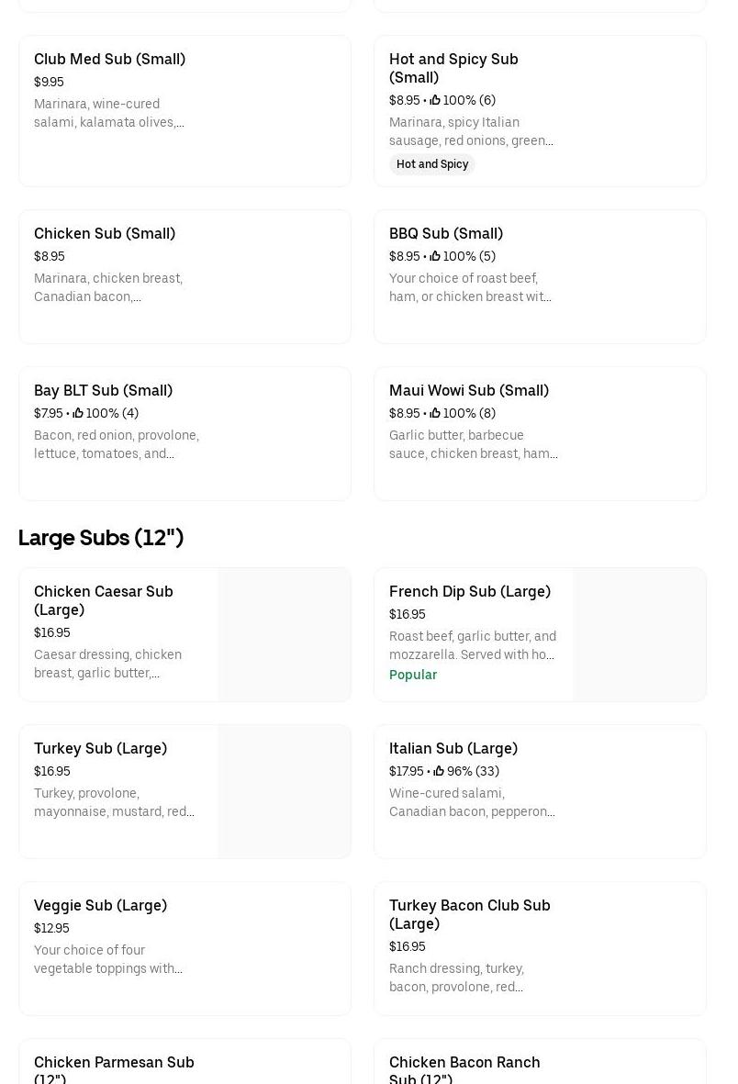This screenshot has width=738, height=1084.
Task: Click the Large Subs (12") section heading
Action: 101,537
